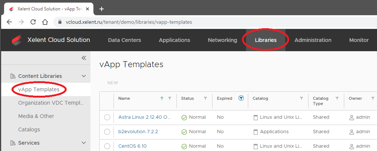The width and height of the screenshot is (377, 151).
Task: Click the Applications catalog cell for b2evolution
Action: pos(274,132)
